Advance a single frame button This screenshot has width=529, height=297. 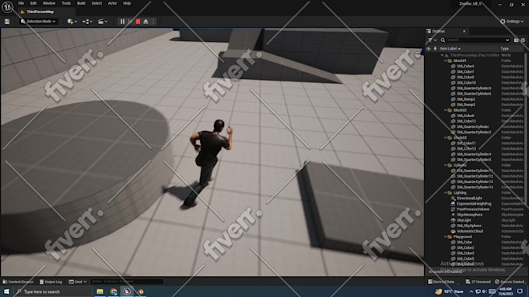pos(130,22)
